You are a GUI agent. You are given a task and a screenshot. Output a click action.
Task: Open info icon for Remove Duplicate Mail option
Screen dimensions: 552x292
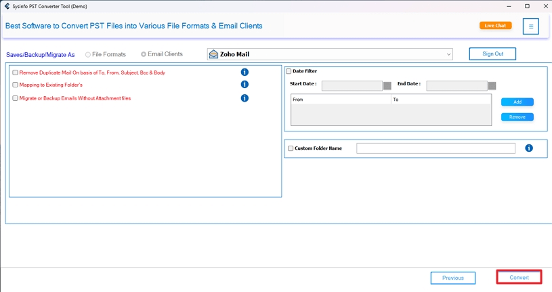[x=245, y=72]
